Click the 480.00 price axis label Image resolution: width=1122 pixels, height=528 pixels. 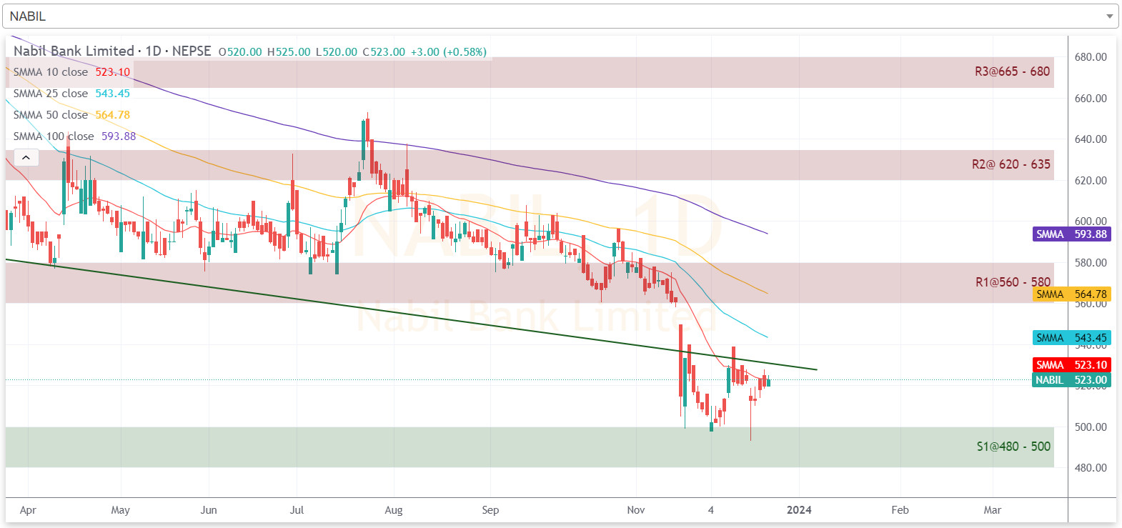point(1091,468)
